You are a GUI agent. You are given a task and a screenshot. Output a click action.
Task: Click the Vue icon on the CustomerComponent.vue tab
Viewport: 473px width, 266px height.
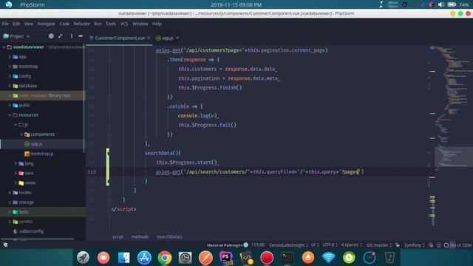[91, 38]
